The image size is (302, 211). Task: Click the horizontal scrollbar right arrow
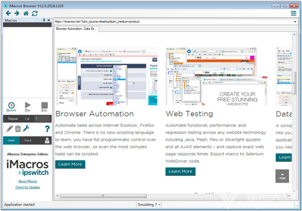(289, 196)
